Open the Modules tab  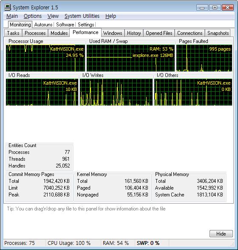(x=59, y=33)
